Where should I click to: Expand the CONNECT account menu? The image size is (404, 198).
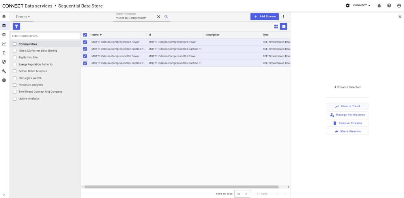(x=361, y=6)
